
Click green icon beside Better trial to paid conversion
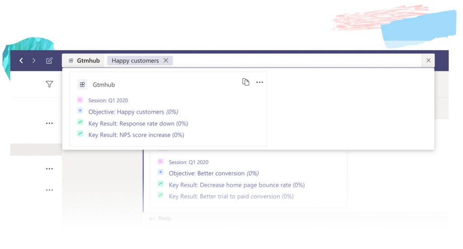coord(161,195)
